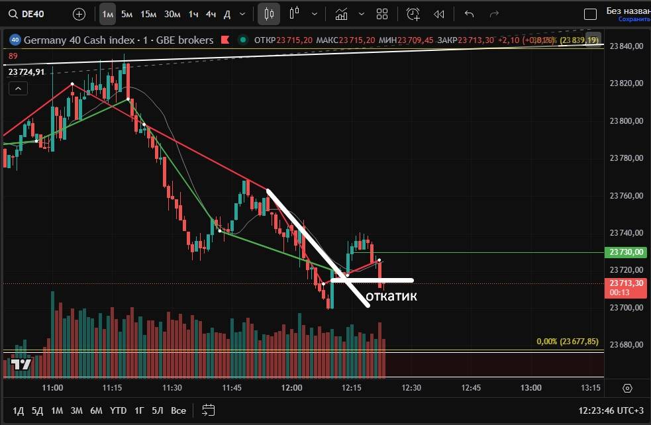The width and height of the screenshot is (651, 425).
Task: Switch to the 15m timeframe
Action: point(148,14)
